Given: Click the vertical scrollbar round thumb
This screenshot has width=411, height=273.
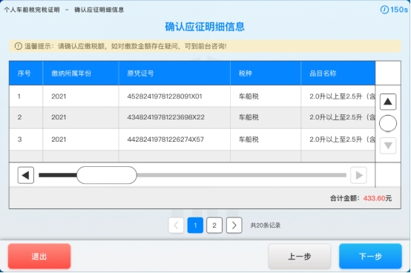Looking at the screenshot, I should 388,123.
